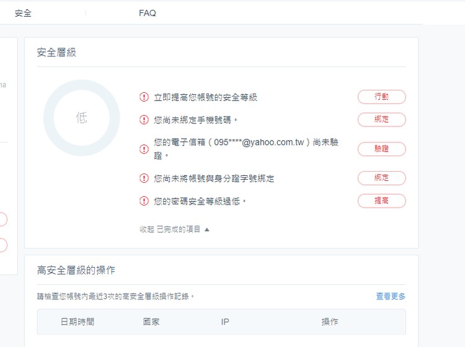465x347 pixels.
Task: Open the 查看更多 link
Action: pos(391,296)
